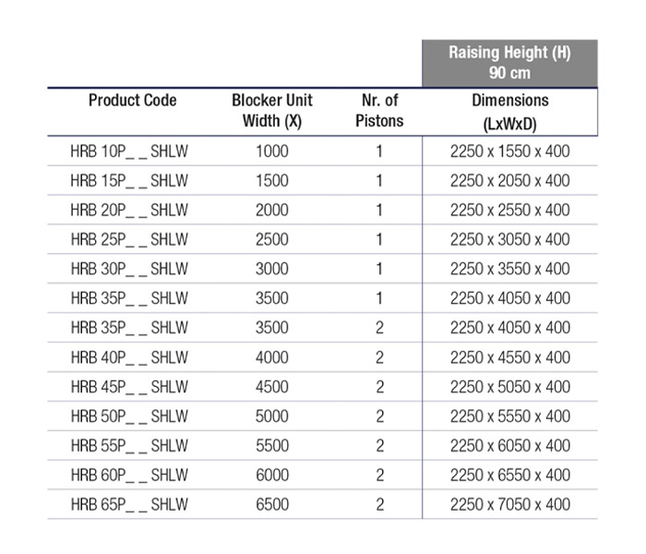
Task: Select the 2250 x 7050 x 400 cell
Action: point(509,505)
